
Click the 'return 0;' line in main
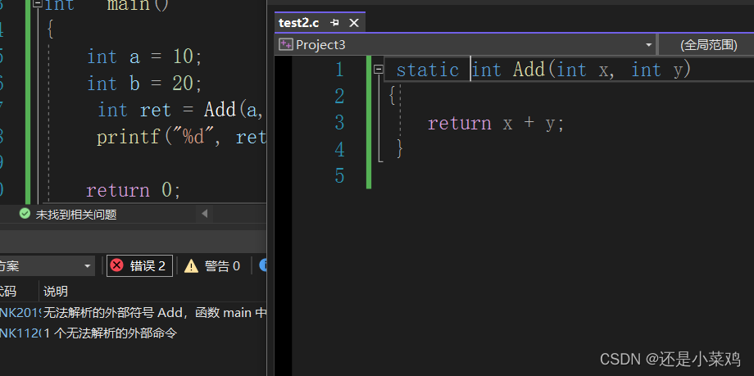[134, 190]
